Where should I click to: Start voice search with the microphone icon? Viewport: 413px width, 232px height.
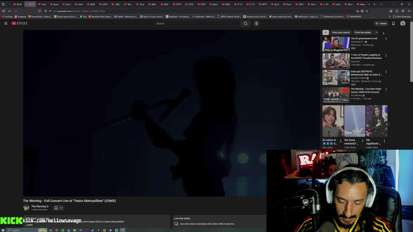(x=257, y=23)
